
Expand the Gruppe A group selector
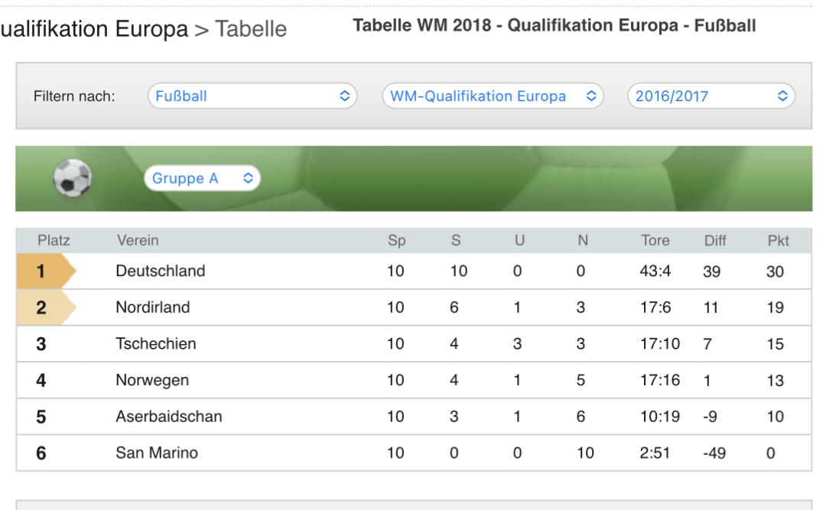202,178
